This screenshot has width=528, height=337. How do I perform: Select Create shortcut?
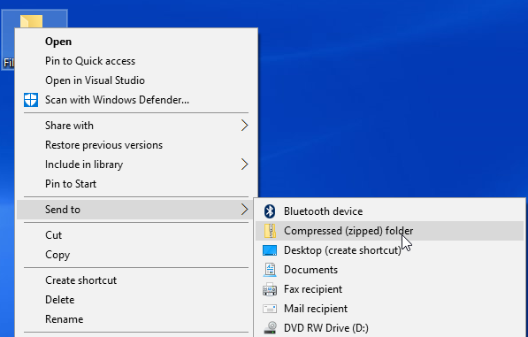click(x=134, y=280)
